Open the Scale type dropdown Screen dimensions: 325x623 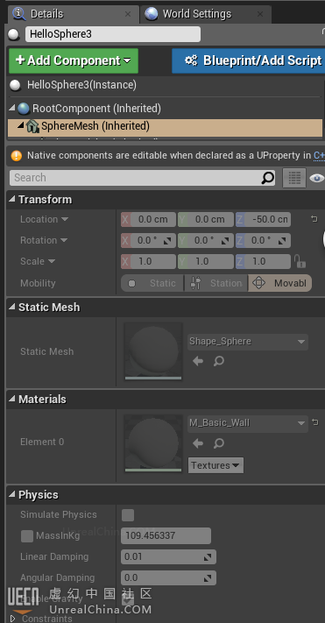point(52,261)
